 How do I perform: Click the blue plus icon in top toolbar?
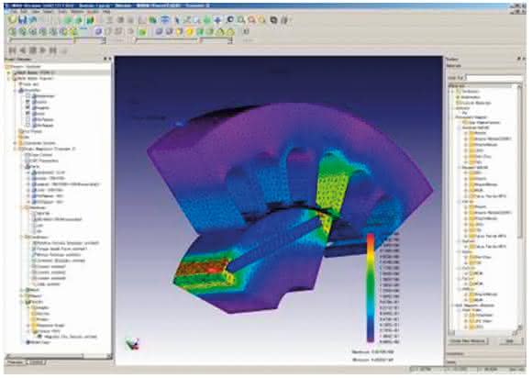click(217, 20)
